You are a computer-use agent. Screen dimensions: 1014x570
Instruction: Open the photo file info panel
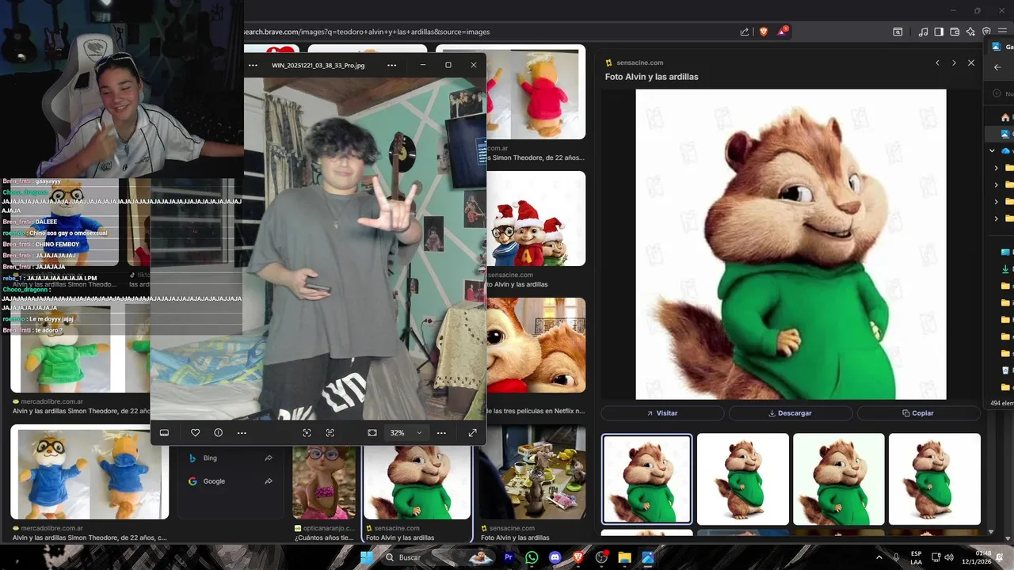click(x=218, y=433)
